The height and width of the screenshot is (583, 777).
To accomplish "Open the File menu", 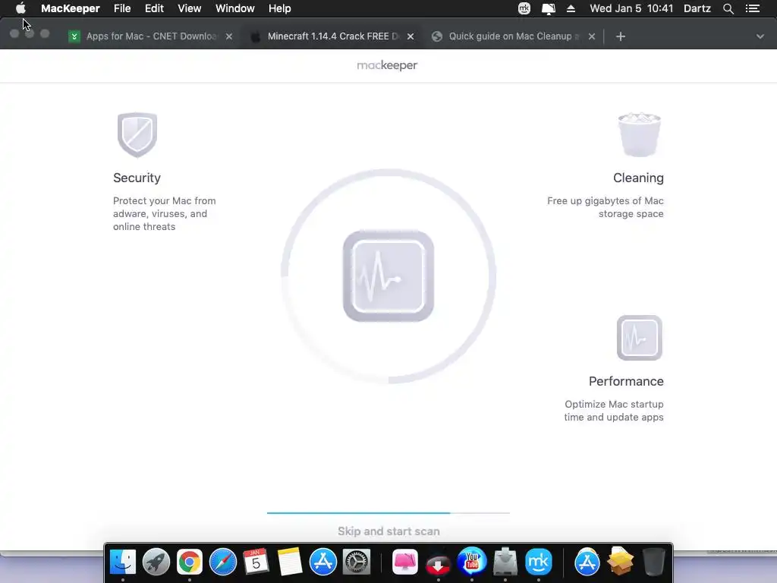I will 122,8.
